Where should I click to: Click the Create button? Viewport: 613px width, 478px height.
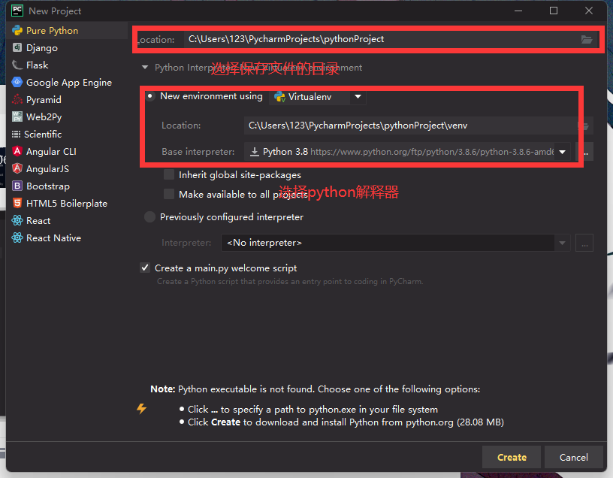[x=512, y=457]
